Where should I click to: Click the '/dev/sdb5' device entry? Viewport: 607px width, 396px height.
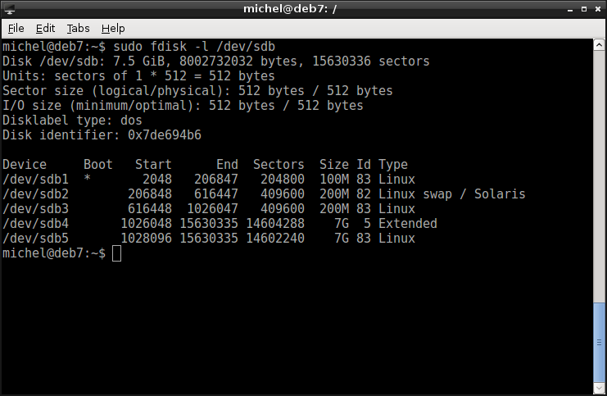click(35, 238)
